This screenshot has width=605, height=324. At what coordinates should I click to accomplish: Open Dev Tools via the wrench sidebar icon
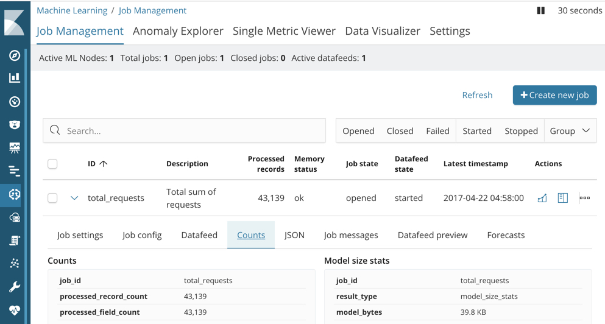tap(15, 286)
